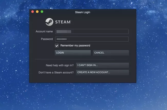Click the Steam logo icon
The width and height of the screenshot is (167, 110).
[49, 22]
